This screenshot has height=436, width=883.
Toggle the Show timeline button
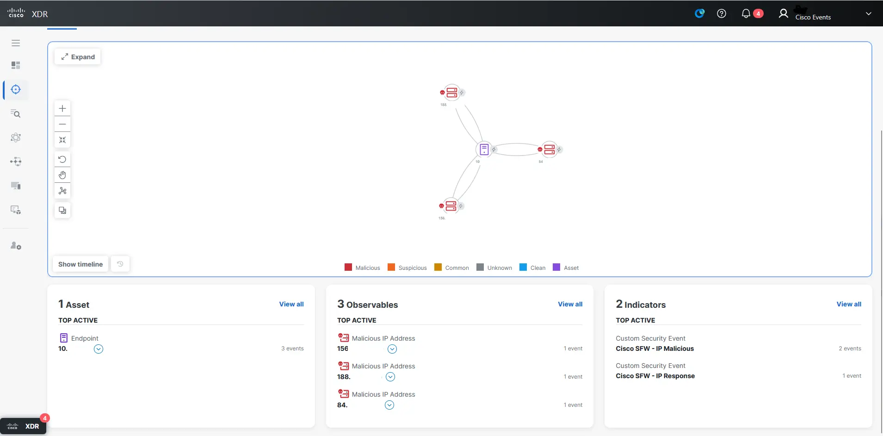(80, 264)
